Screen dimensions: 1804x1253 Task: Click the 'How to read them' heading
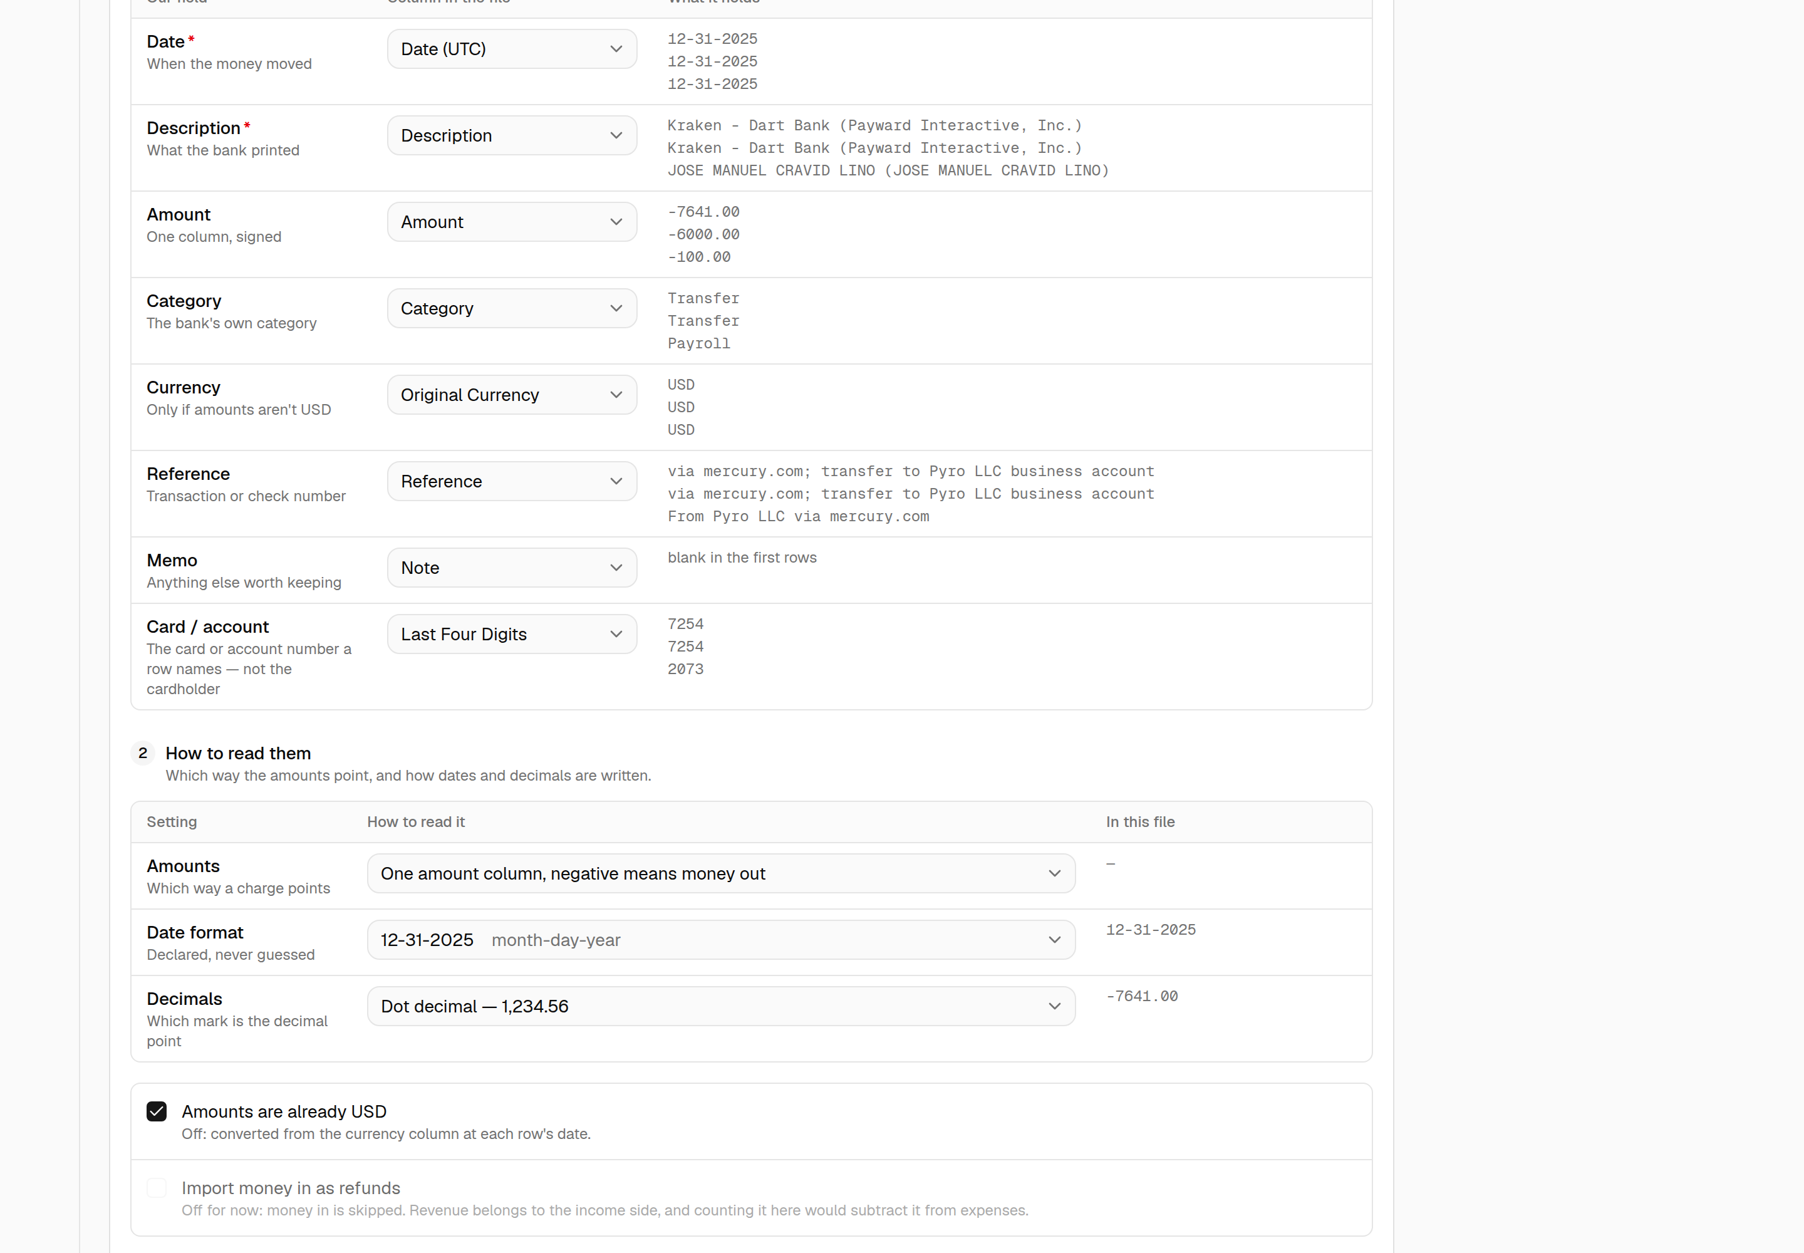point(238,753)
